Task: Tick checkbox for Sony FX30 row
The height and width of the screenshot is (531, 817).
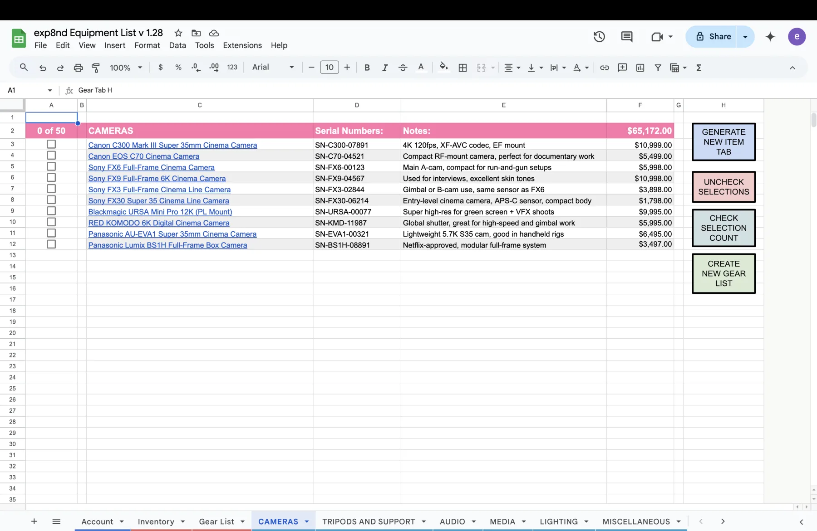Action: click(x=51, y=200)
